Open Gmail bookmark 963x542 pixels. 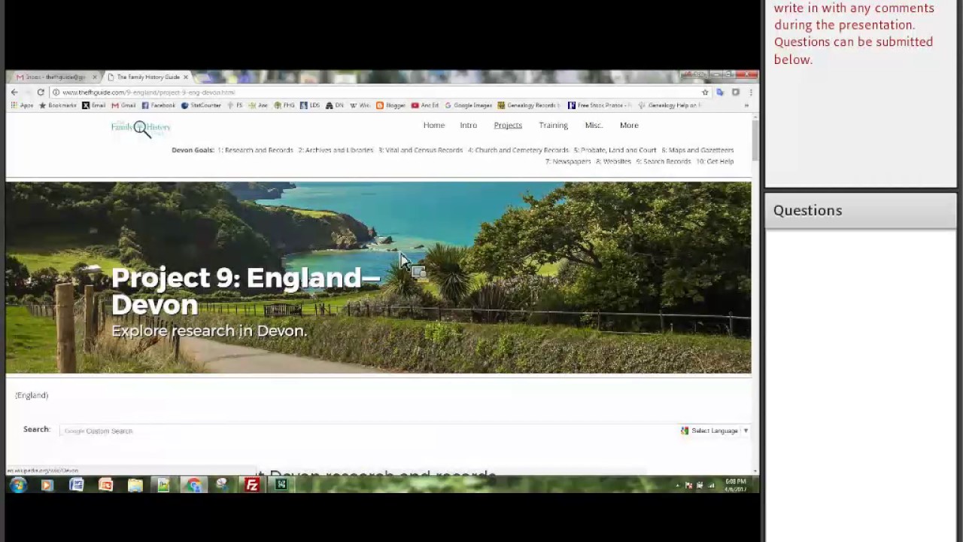(x=123, y=105)
